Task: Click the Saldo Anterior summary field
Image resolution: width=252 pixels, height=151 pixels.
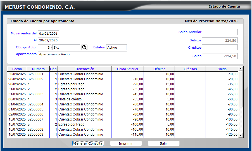Action: coord(220,32)
